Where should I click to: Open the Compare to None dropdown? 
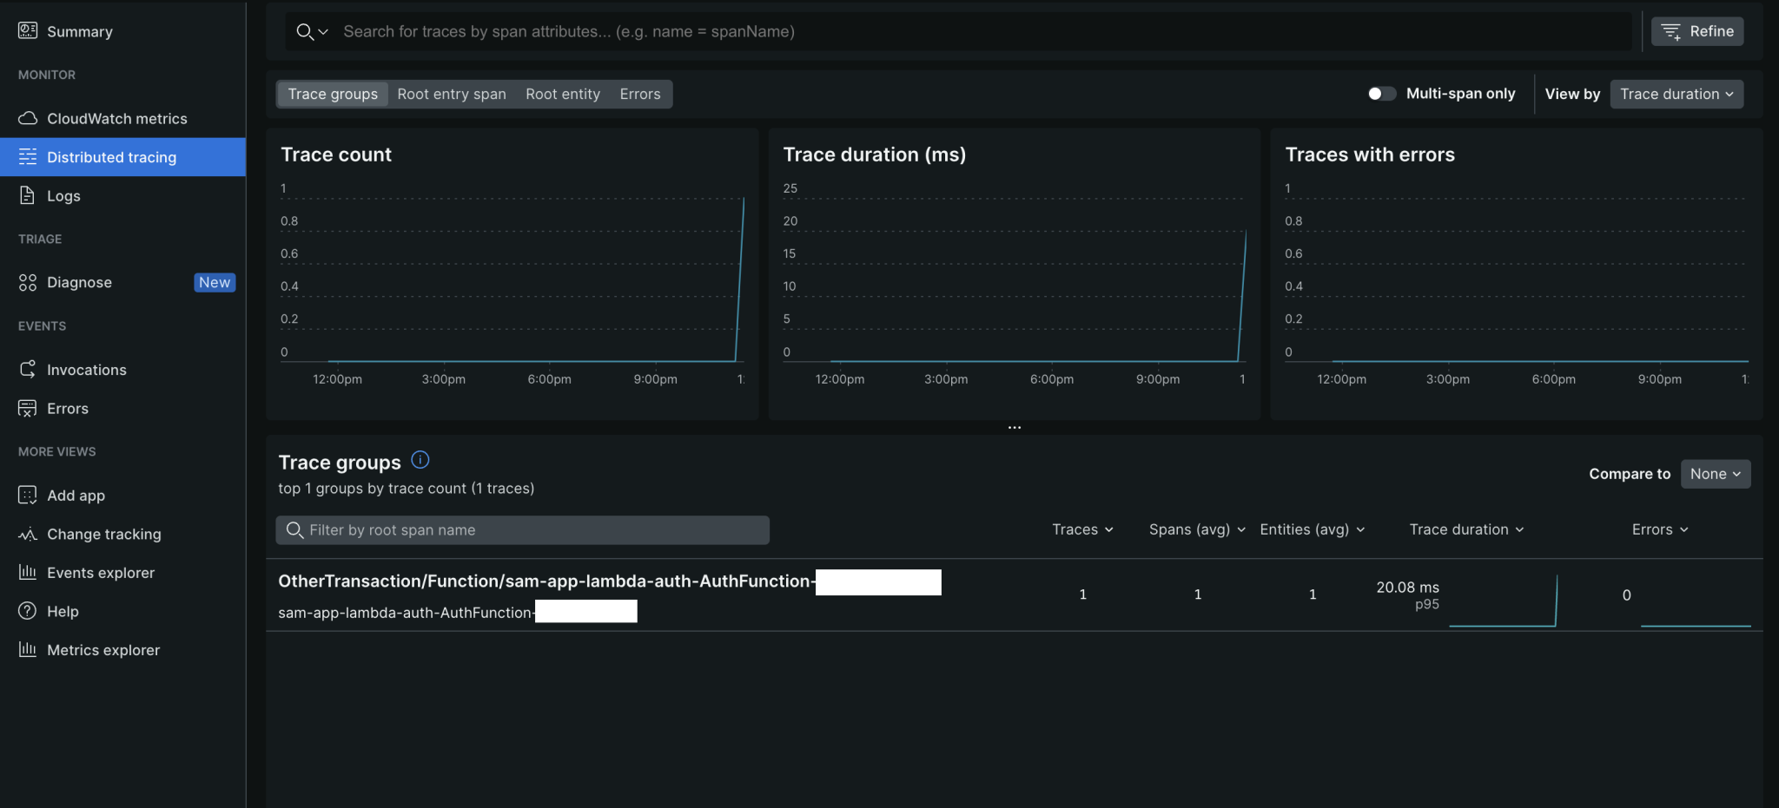point(1714,474)
